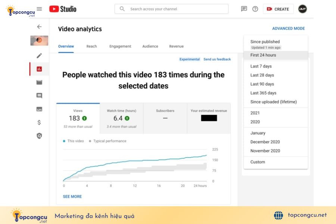This screenshot has height=224, width=336.
Task: Click the green up arrow beside 6.4
Action: pos(127,118)
